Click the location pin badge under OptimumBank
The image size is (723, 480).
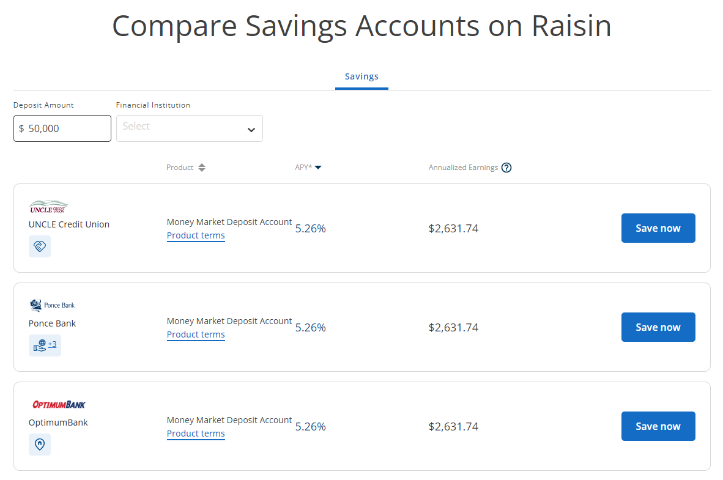40,445
